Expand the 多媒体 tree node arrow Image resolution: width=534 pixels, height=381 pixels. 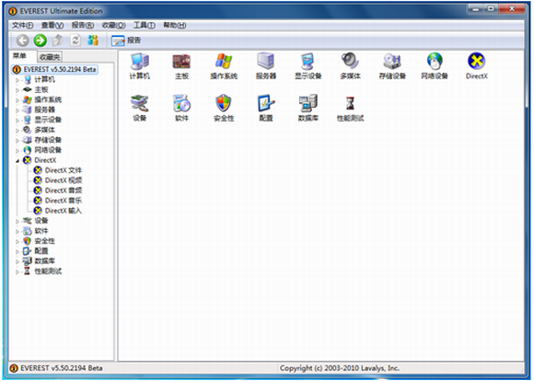point(17,131)
